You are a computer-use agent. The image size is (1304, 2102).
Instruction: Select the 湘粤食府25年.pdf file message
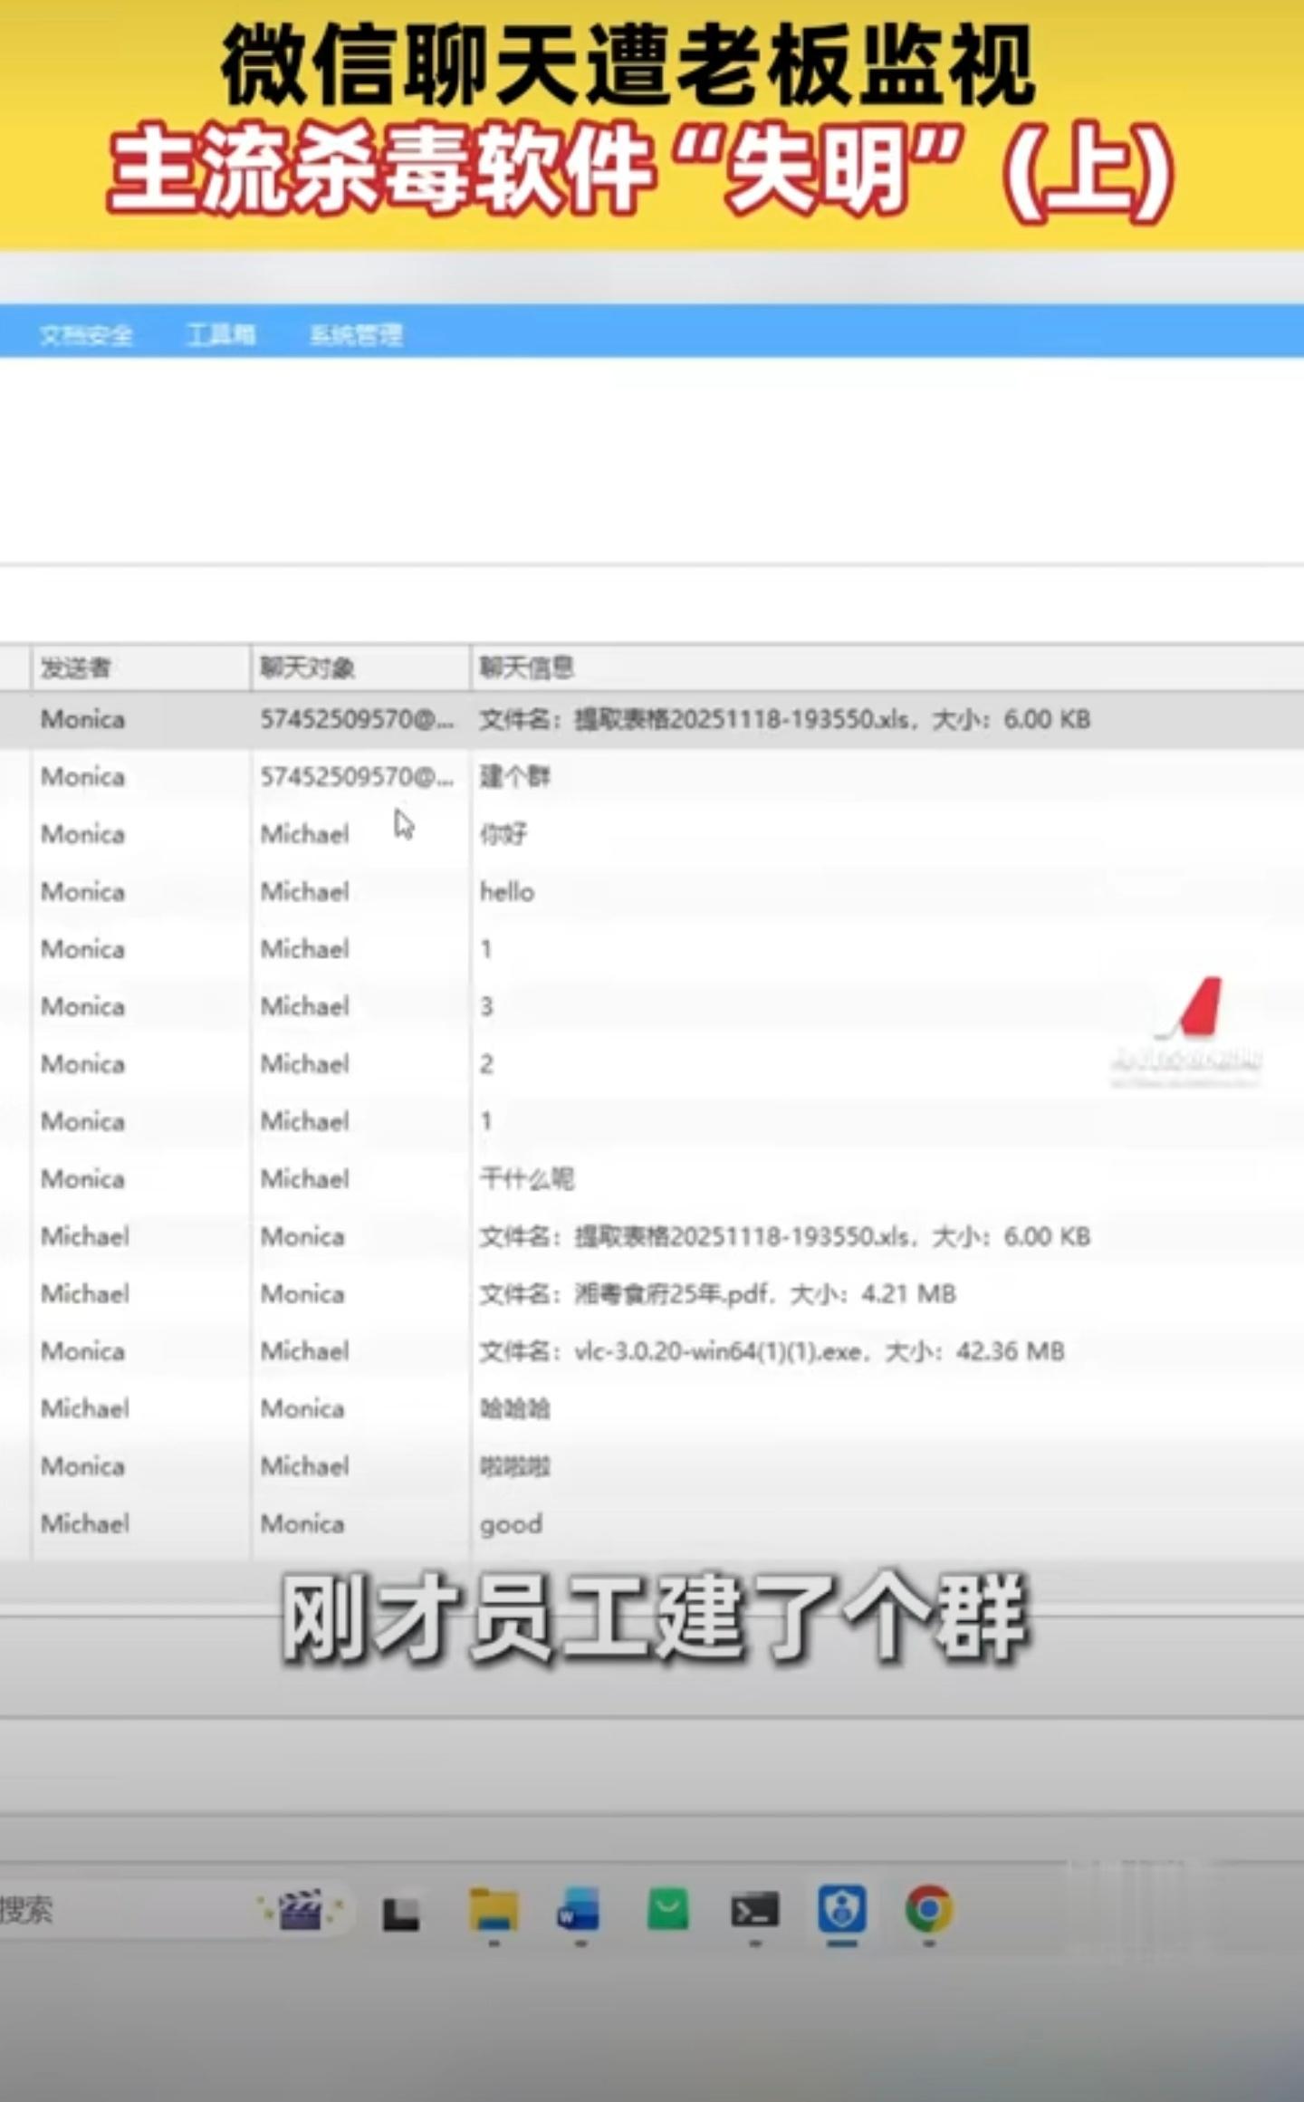[x=717, y=1293]
